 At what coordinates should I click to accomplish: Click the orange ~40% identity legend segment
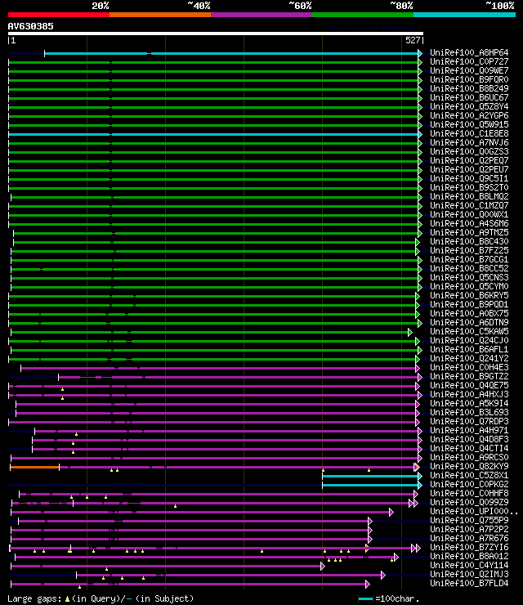160,15
